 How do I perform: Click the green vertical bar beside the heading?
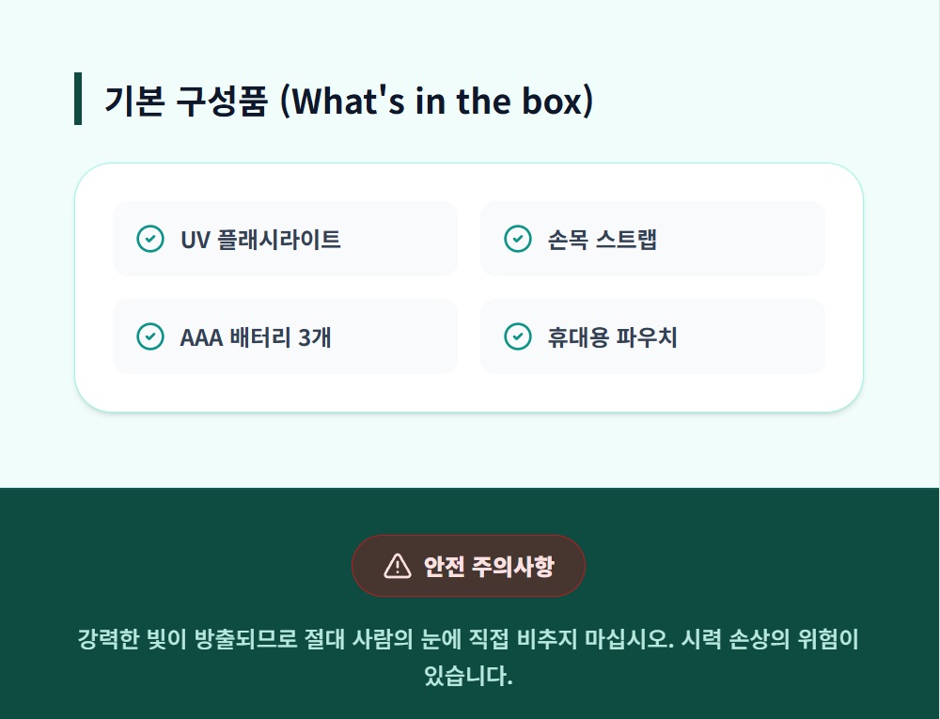pyautogui.click(x=78, y=99)
